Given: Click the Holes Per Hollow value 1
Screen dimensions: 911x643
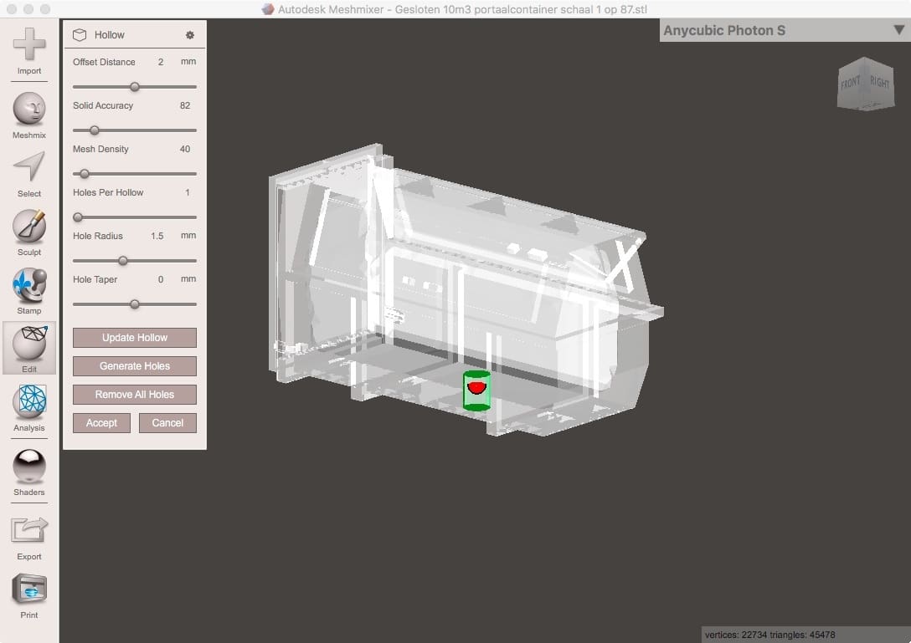Looking at the screenshot, I should pos(187,192).
